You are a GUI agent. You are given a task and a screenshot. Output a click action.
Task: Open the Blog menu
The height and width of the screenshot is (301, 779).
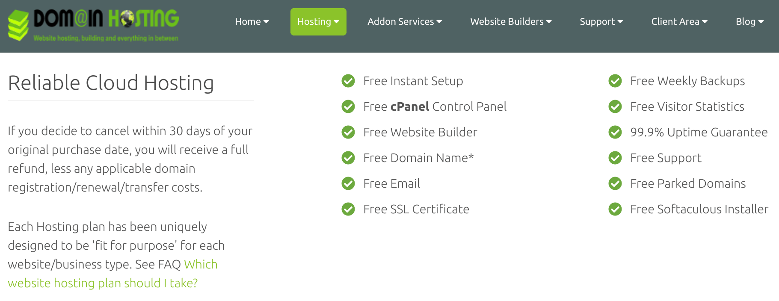pos(749,22)
